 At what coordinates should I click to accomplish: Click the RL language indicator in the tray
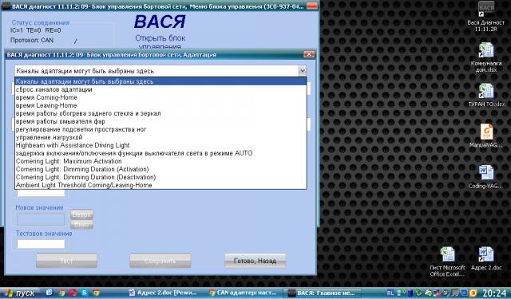point(390,293)
